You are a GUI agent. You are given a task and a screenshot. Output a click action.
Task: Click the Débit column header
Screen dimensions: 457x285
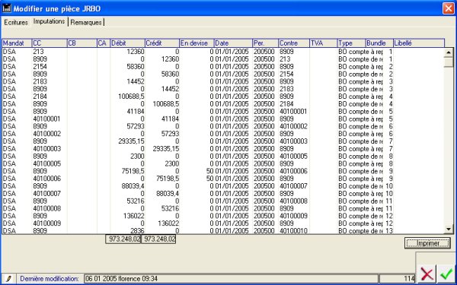point(128,43)
